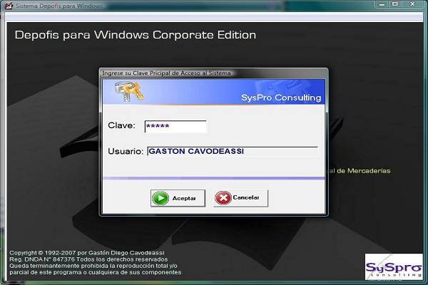Screen dimensions: 428x285
Task: Select the Usuario name field
Action: point(233,151)
